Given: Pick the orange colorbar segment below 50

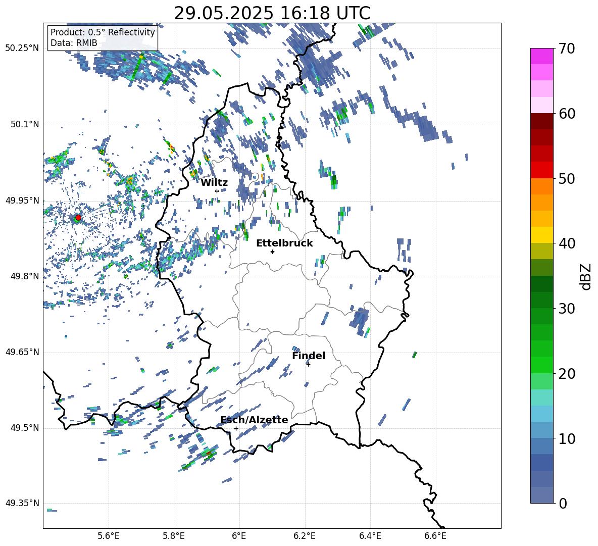Looking at the screenshot, I should pos(542,186).
